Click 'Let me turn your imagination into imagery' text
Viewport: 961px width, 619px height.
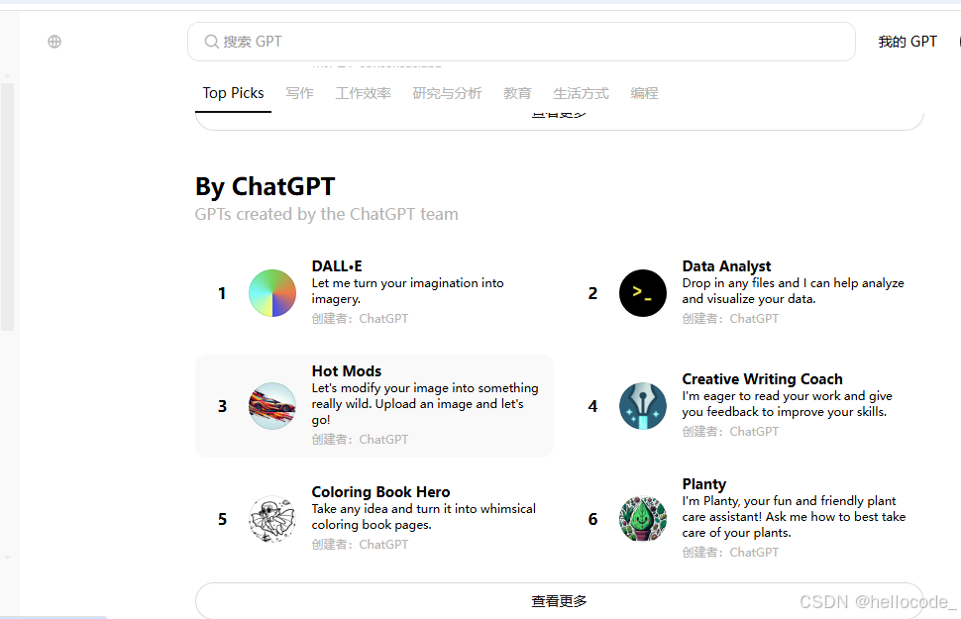(x=407, y=291)
